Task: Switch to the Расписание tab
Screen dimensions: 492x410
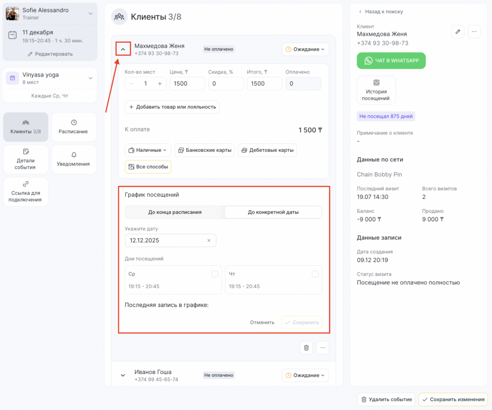Action: [74, 127]
